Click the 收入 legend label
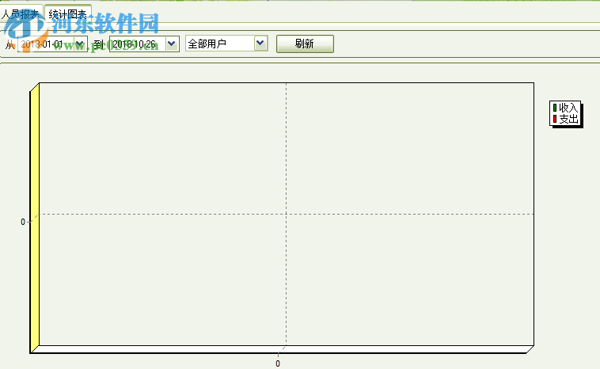The height and width of the screenshot is (369, 600). click(x=568, y=108)
